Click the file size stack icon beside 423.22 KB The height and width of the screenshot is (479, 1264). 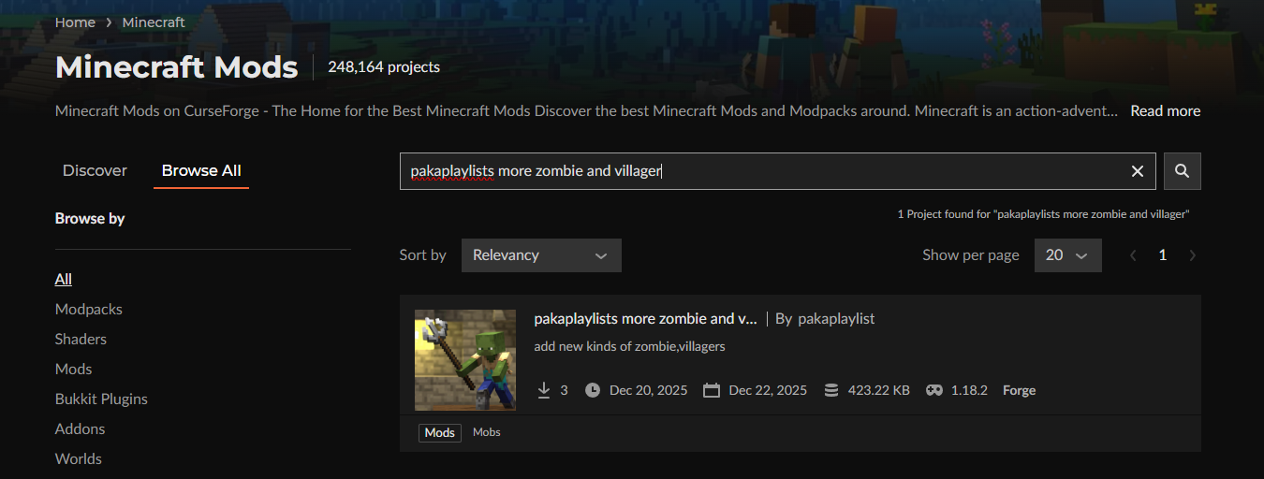[831, 390]
